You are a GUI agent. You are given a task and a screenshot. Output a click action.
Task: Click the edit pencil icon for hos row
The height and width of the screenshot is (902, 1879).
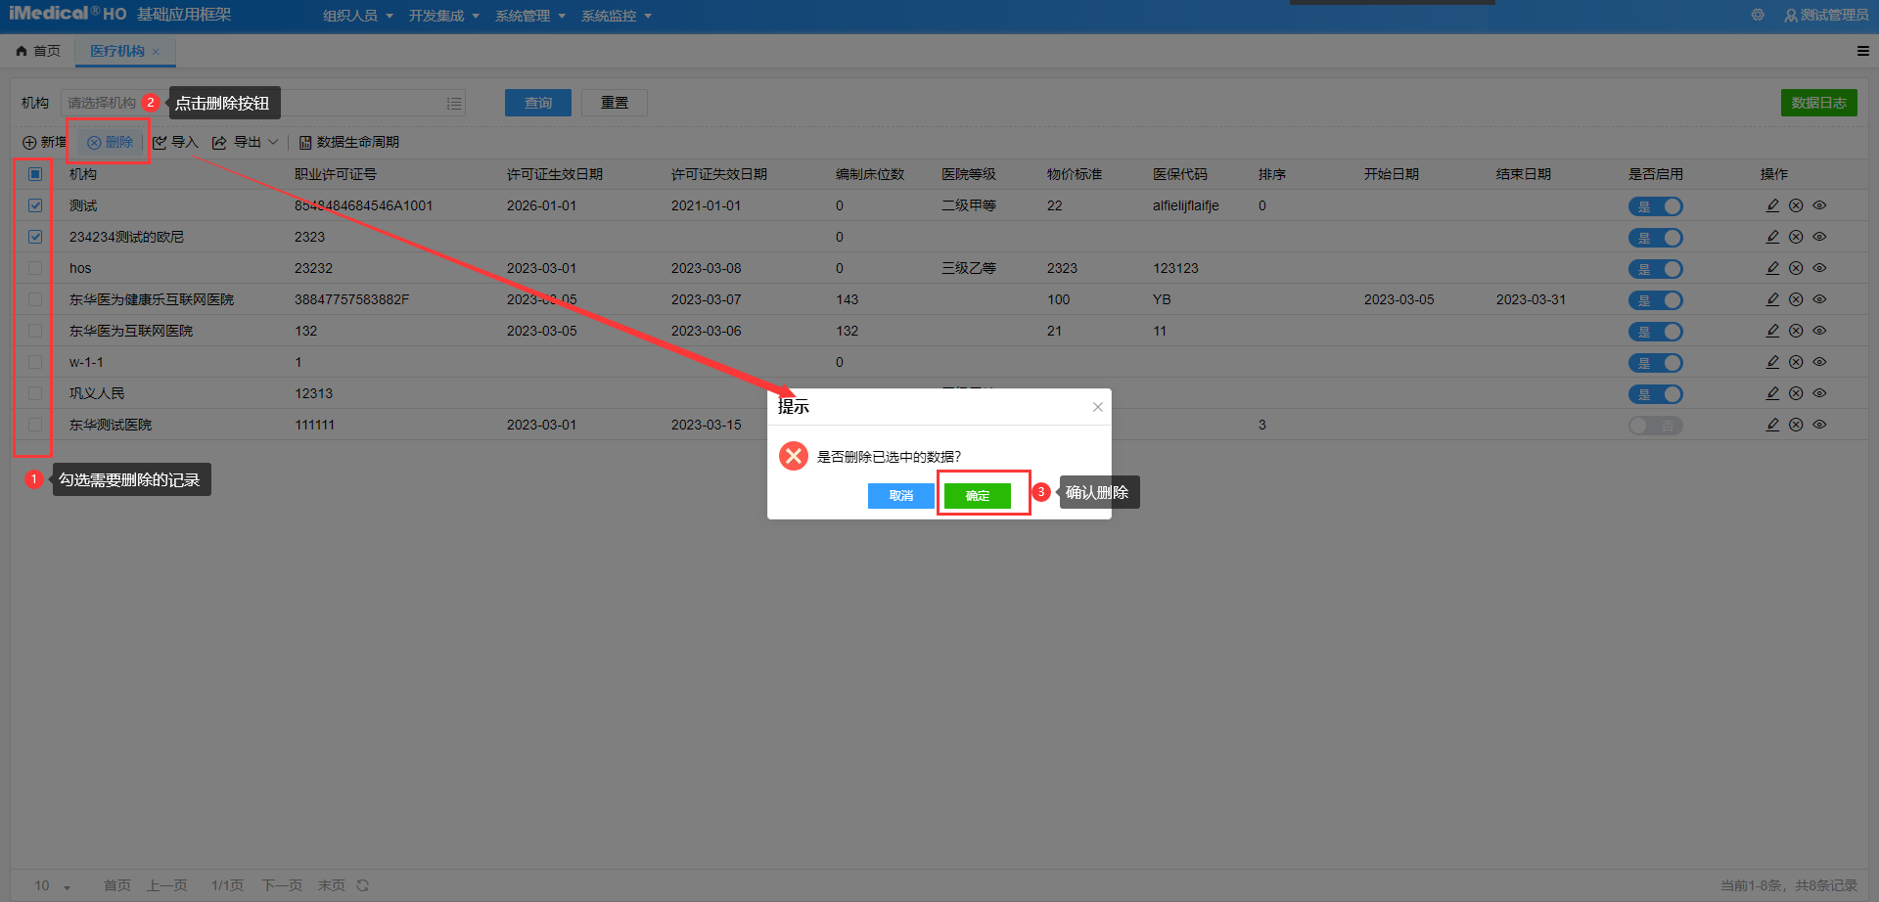pos(1772,268)
